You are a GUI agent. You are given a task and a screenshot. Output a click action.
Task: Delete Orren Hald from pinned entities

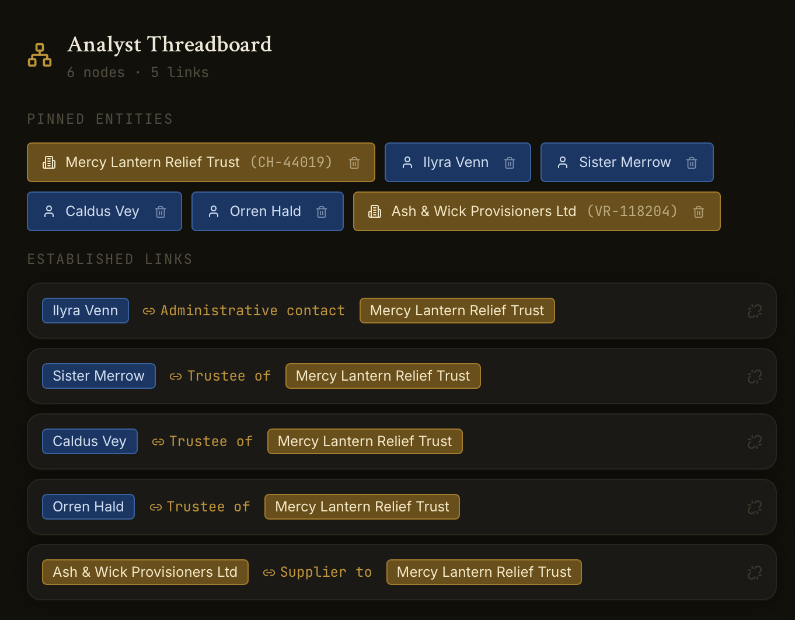pyautogui.click(x=322, y=212)
